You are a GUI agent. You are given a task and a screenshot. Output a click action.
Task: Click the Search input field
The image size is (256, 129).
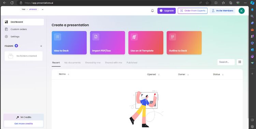coord(226,62)
